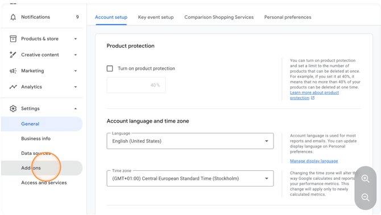
Task: Switch to the Account setup tab
Action: [x=111, y=17]
